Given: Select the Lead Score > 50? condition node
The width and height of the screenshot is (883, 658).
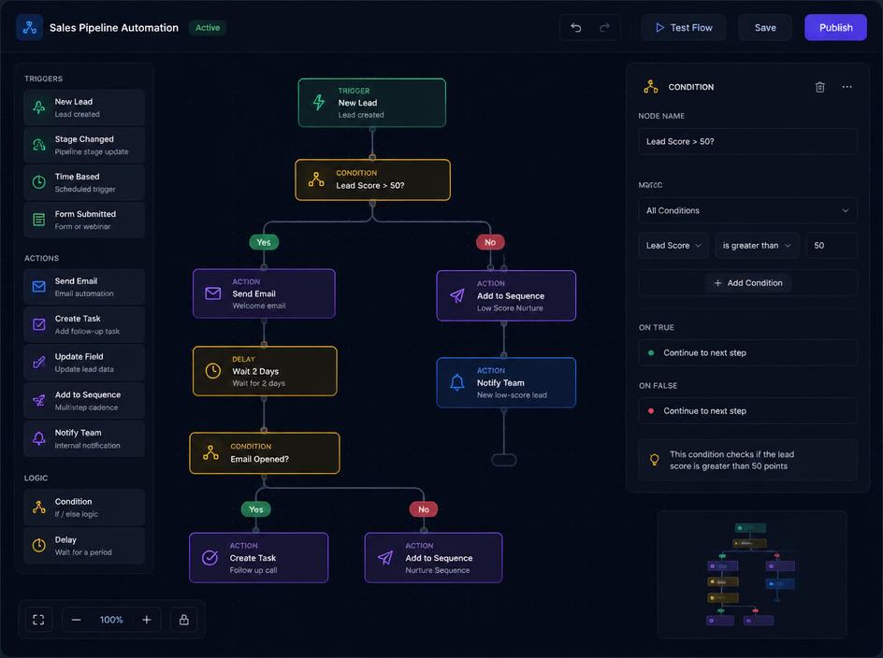Looking at the screenshot, I should (373, 179).
